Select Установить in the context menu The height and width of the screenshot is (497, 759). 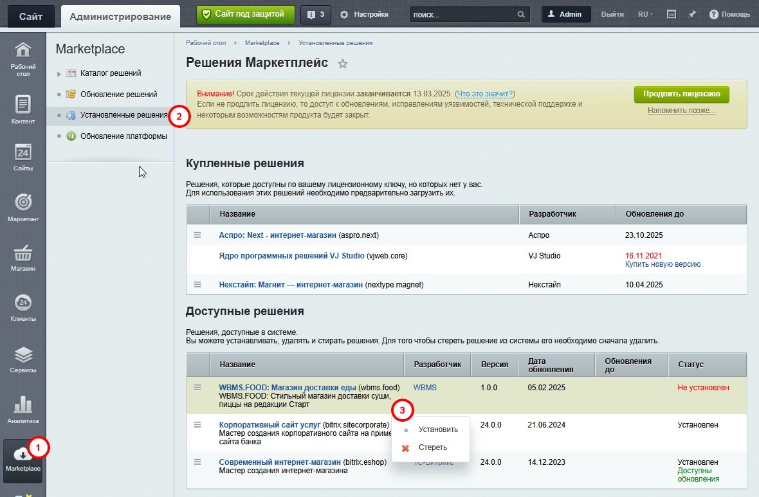(438, 429)
